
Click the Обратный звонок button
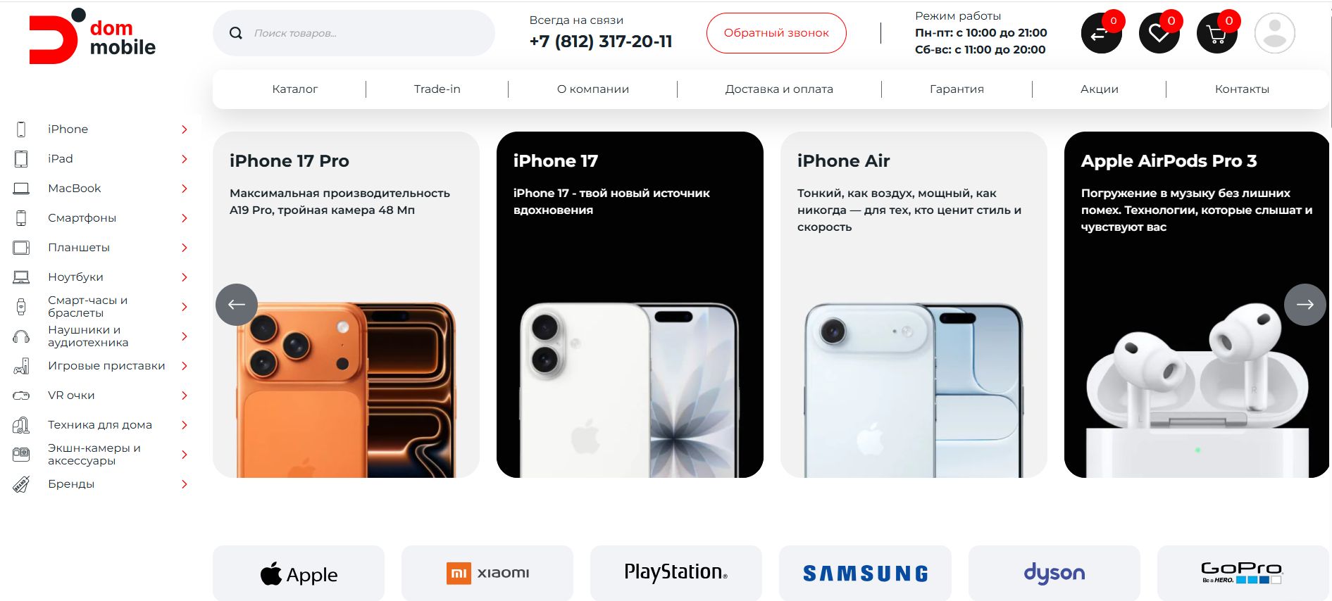pyautogui.click(x=776, y=33)
